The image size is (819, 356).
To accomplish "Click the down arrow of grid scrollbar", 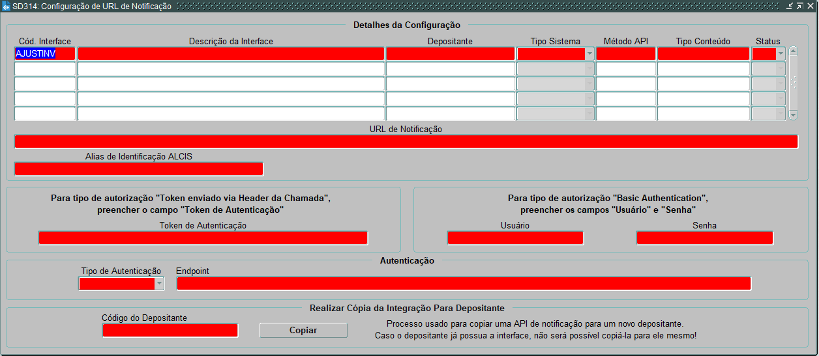I will [x=793, y=115].
